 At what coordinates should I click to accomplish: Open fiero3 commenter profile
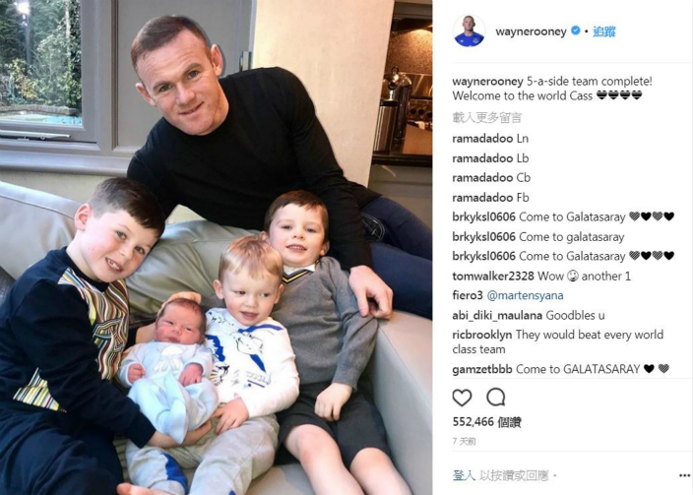(x=468, y=295)
